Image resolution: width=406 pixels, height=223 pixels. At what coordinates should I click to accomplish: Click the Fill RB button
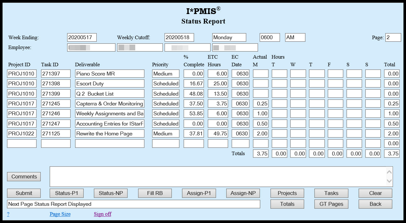[x=155, y=193]
